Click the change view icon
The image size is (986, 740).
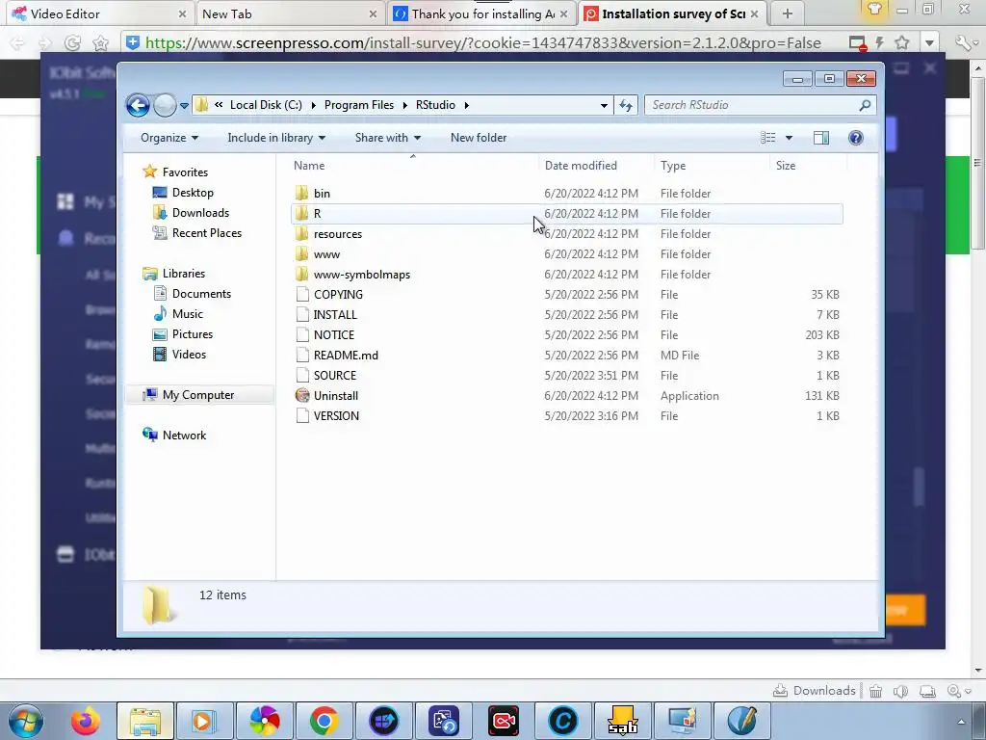click(767, 138)
